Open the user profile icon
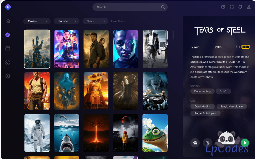This screenshot has width=255, height=159. pos(249,7)
